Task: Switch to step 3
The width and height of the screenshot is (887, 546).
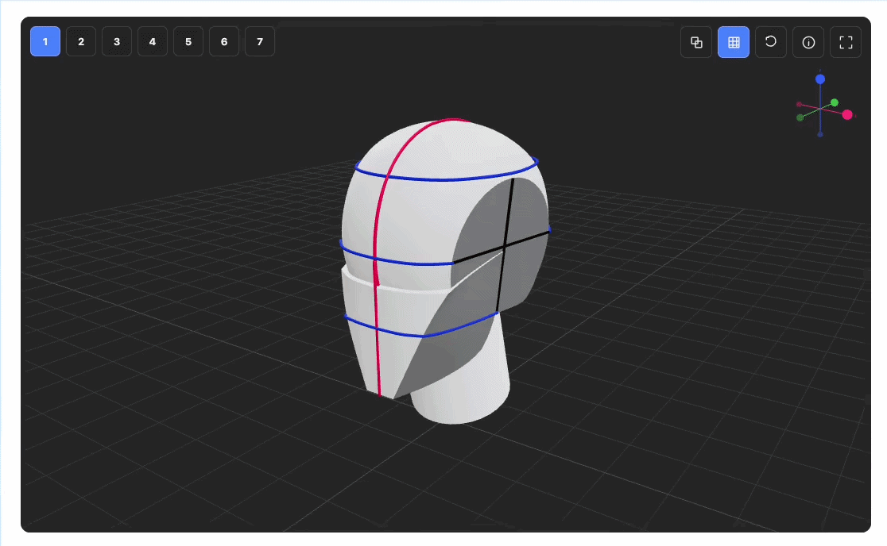Action: point(117,41)
